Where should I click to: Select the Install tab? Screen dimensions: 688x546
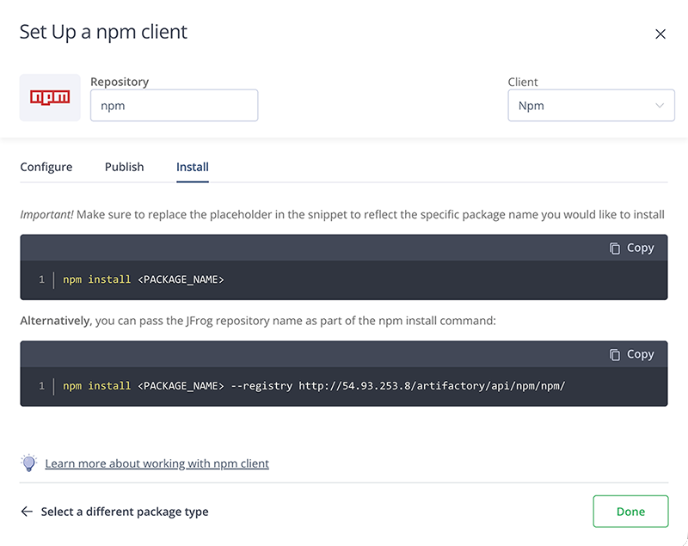(193, 167)
